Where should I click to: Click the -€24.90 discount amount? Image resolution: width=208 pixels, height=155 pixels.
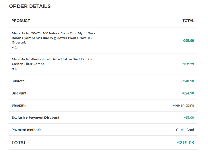[x=188, y=93]
